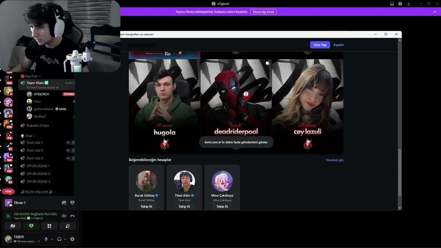Click kimi.com.tr'in daha fazla gönderisini göster
Image resolution: width=441 pixels, height=248 pixels.
click(236, 142)
